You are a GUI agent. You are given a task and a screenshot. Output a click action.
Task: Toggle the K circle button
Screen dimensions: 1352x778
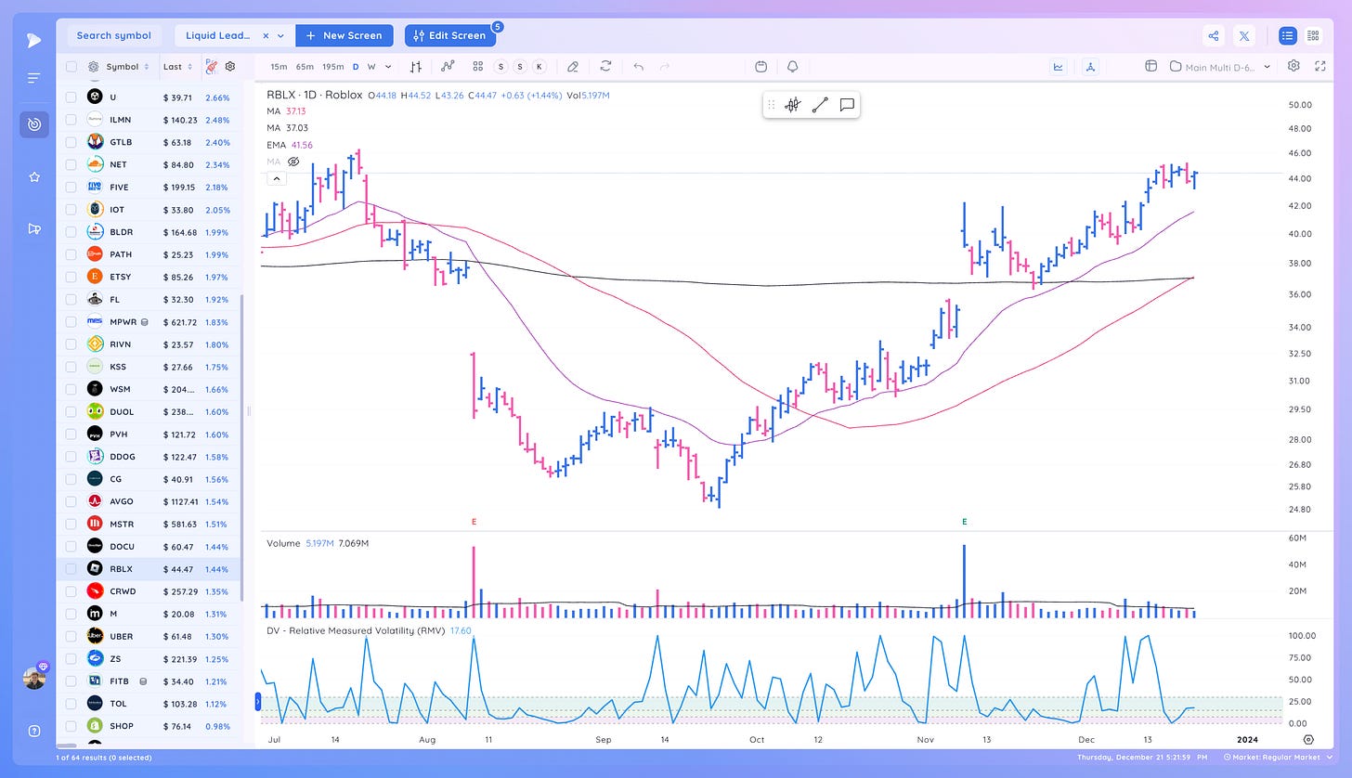coord(539,67)
